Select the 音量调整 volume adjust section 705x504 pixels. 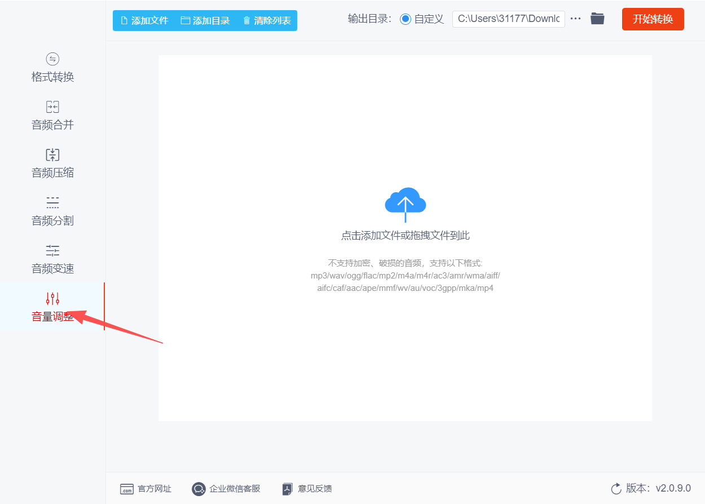[52, 307]
